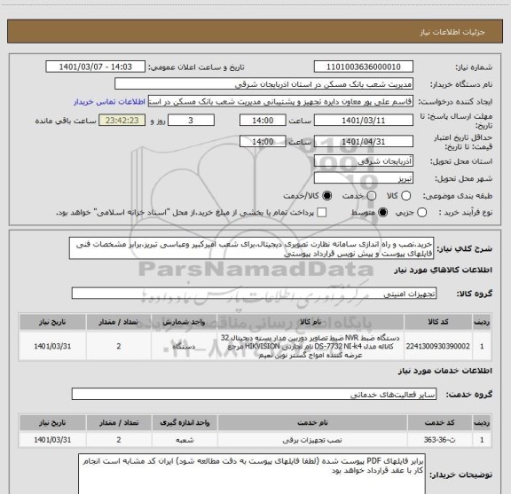The image size is (511, 494).
Task: Click کد خدمت column header
Action: coord(440,423)
